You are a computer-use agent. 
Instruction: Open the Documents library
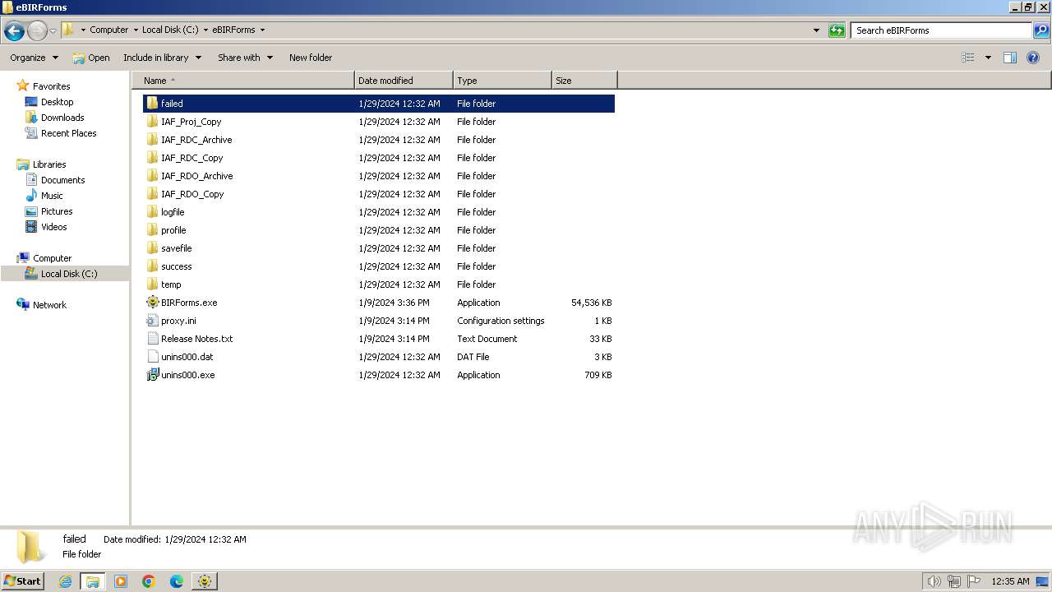pos(62,180)
